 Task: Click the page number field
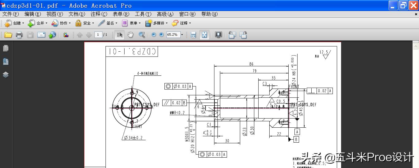[x=98, y=35]
